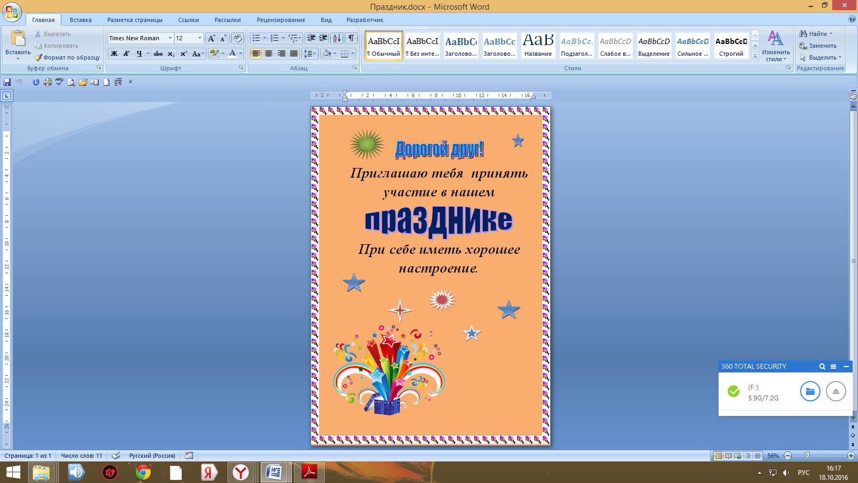Justify text alignment toggle
The image size is (858, 483).
[x=294, y=54]
